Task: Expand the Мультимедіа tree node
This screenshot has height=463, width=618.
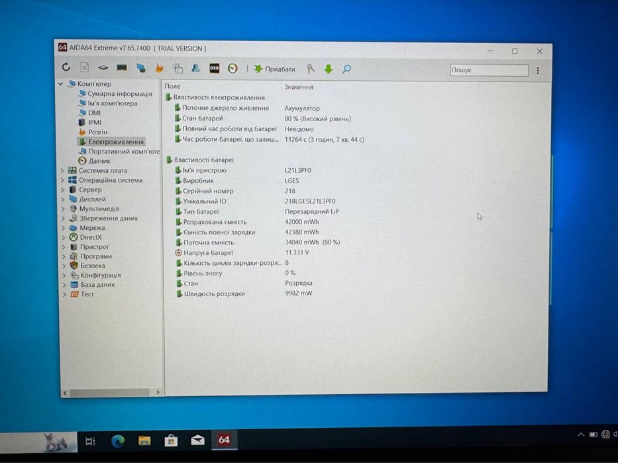Action: 63,209
